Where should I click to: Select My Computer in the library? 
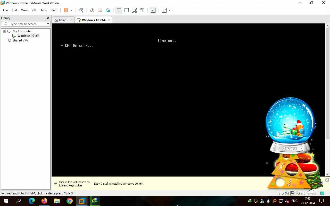click(22, 31)
